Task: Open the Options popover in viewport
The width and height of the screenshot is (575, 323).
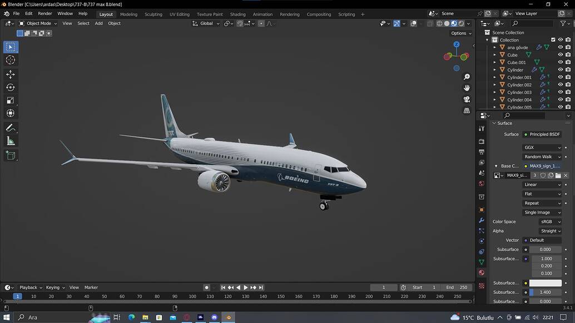Action: tap(460, 33)
